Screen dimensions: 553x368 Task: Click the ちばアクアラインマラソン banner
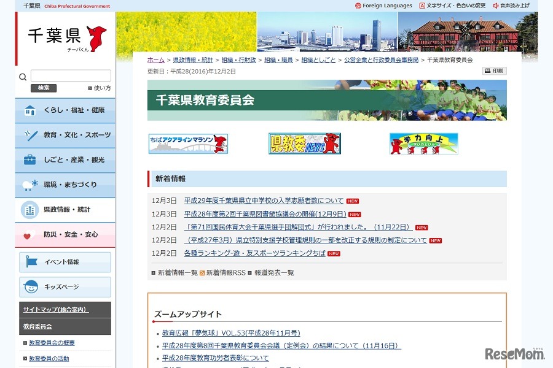point(187,144)
